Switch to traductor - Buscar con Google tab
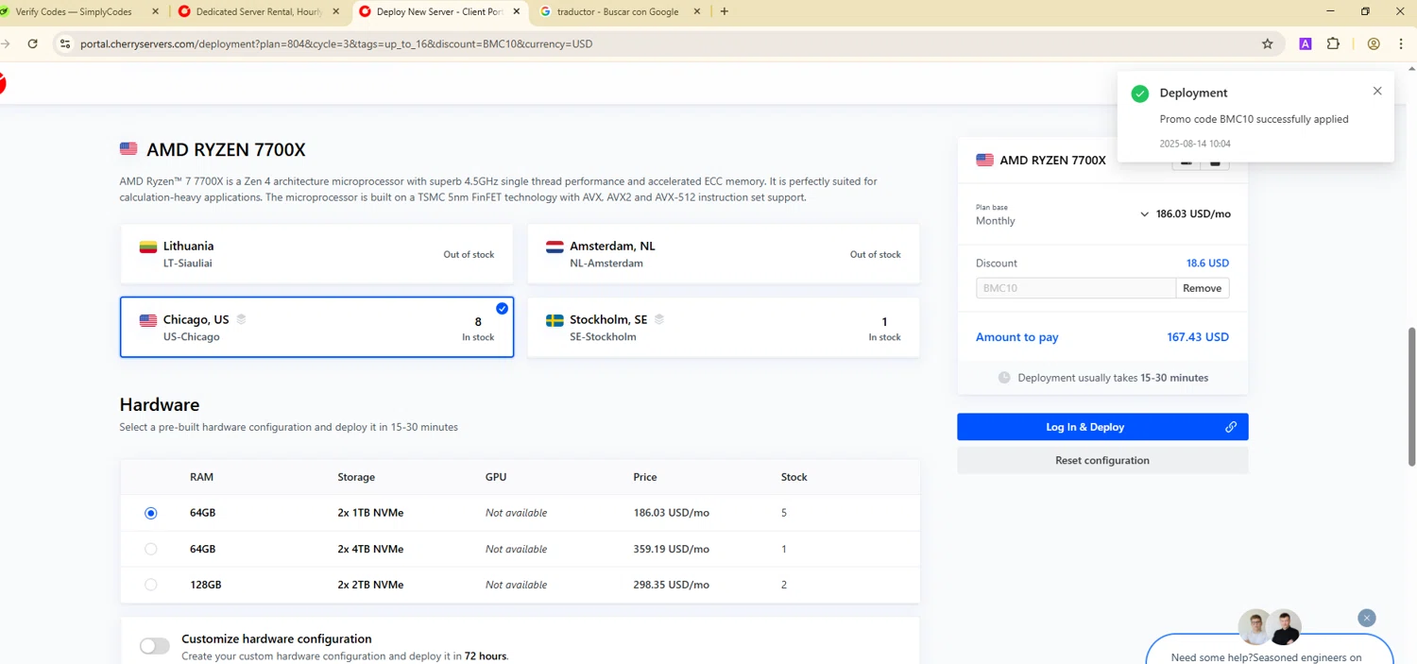The height and width of the screenshot is (664, 1417). 619,11
